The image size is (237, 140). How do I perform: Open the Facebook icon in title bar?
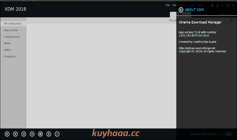pyautogui.click(x=218, y=5)
